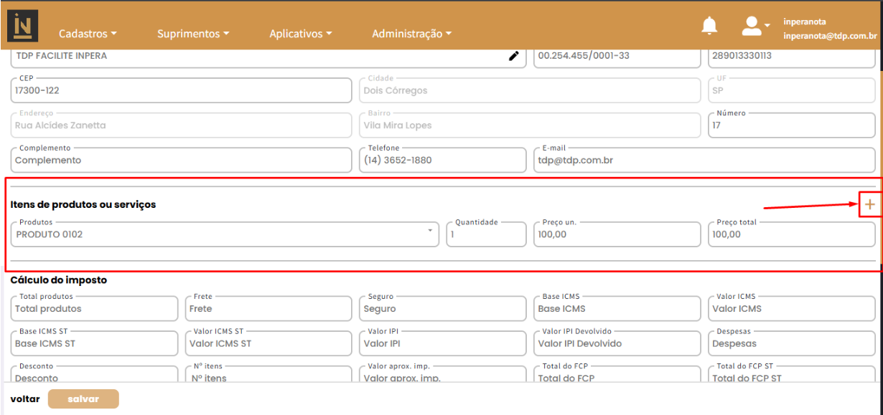This screenshot has height=415, width=883.
Task: Click the Itens de produtos ou serviços heading
Action: [x=83, y=204]
